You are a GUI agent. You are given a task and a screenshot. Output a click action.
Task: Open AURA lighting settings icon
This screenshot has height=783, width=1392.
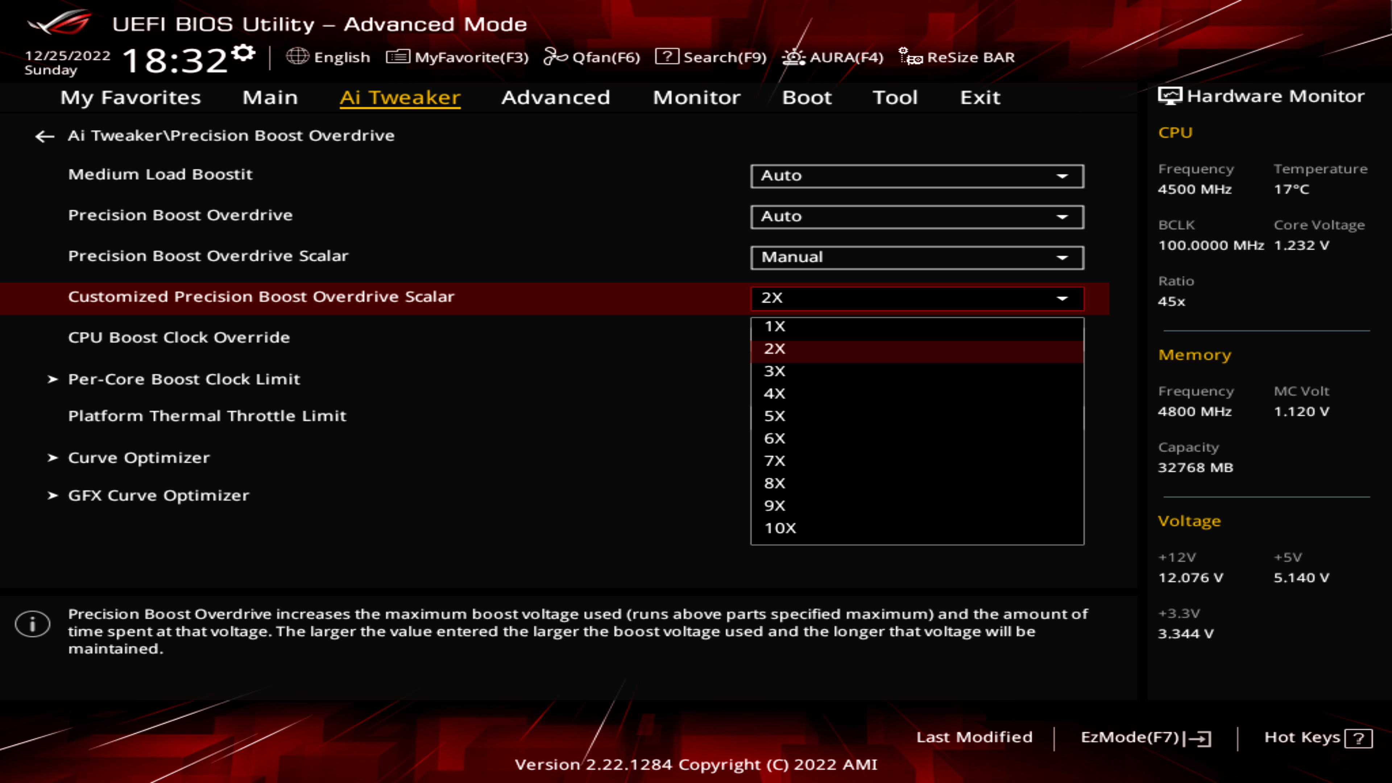tap(793, 57)
